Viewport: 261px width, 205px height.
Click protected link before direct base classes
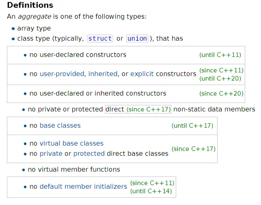pyautogui.click(x=89, y=153)
